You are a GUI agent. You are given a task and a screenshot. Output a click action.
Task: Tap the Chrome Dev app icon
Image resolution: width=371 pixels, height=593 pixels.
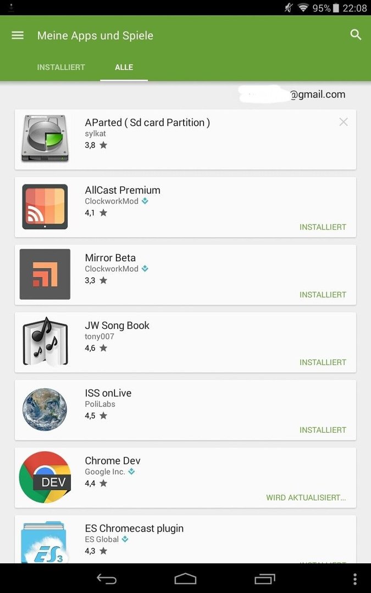(45, 477)
